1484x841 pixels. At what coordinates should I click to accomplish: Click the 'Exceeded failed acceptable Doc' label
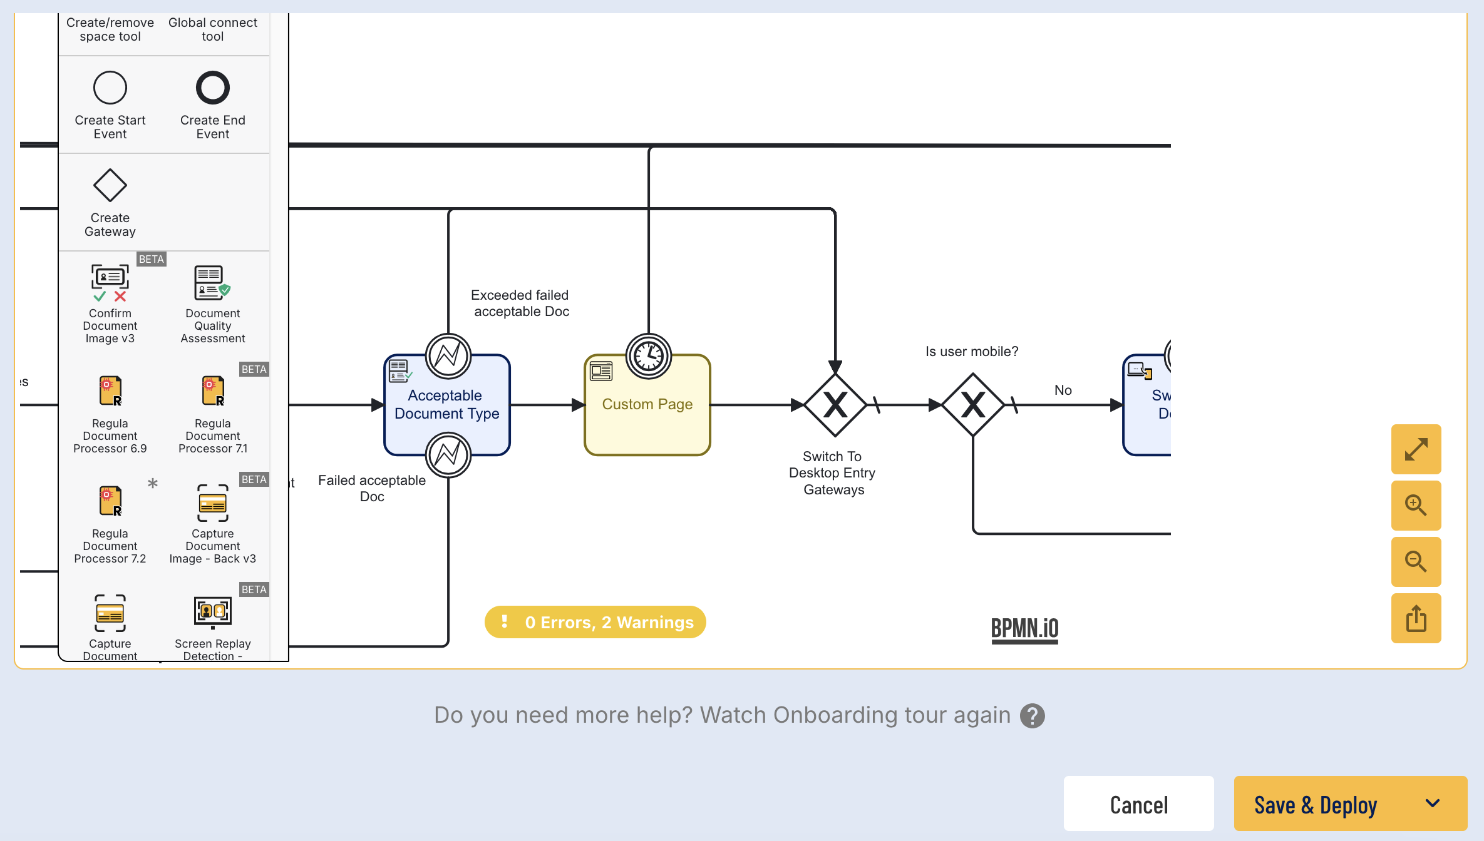(x=521, y=303)
